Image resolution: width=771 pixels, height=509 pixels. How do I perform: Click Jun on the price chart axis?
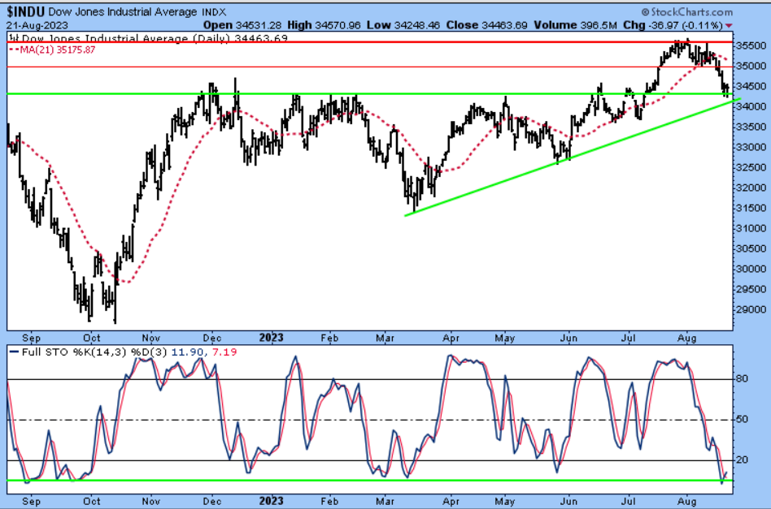point(568,339)
